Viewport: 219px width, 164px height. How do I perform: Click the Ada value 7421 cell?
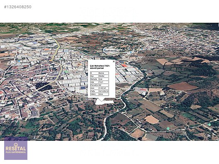coord(104,82)
